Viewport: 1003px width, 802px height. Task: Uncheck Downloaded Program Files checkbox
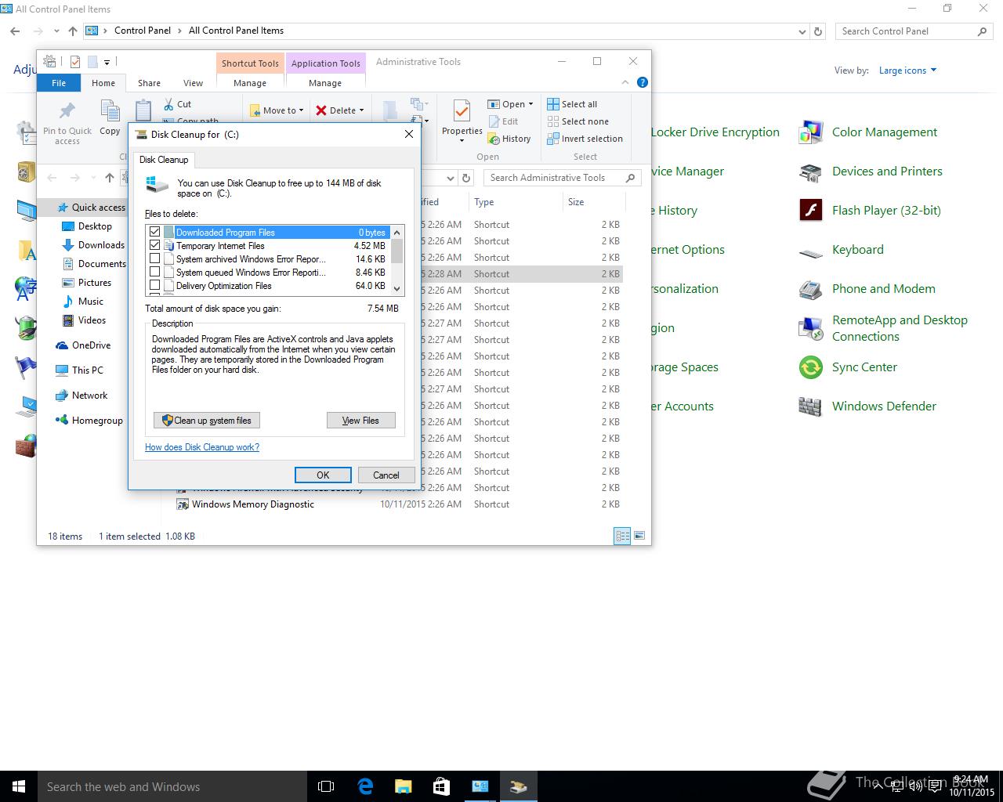[154, 232]
